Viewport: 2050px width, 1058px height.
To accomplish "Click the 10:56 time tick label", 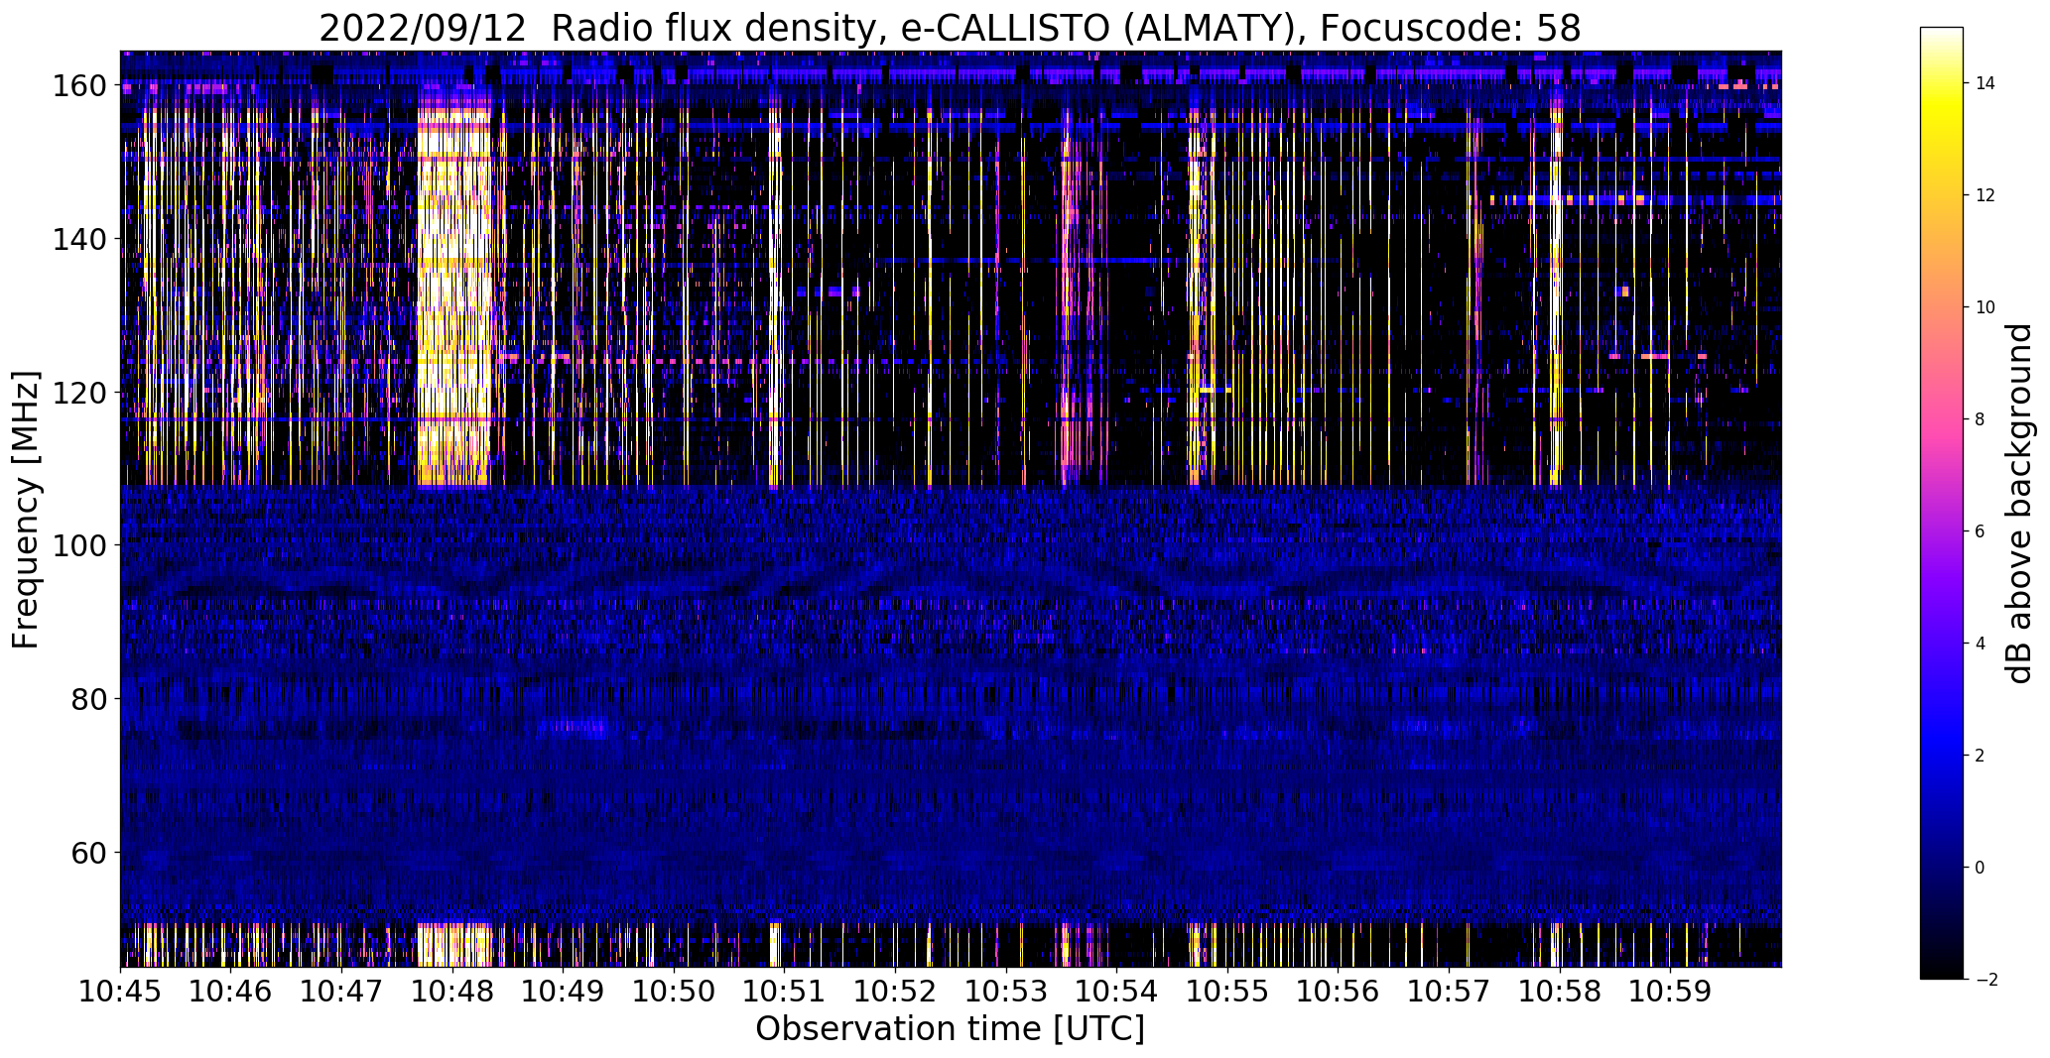I will pos(1338,991).
